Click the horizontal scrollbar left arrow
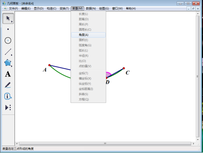 [x=17, y=143]
